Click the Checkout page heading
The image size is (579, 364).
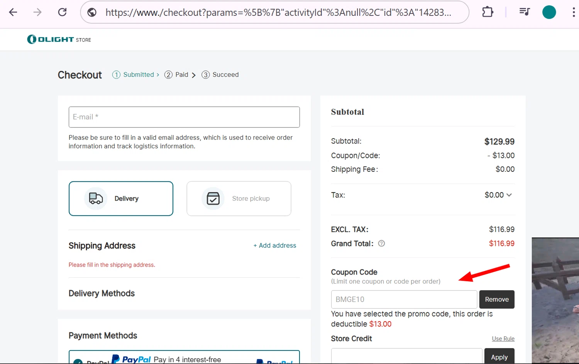(80, 75)
